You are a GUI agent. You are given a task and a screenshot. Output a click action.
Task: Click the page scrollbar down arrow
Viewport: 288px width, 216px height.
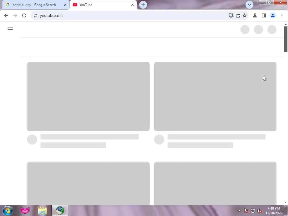(x=285, y=202)
